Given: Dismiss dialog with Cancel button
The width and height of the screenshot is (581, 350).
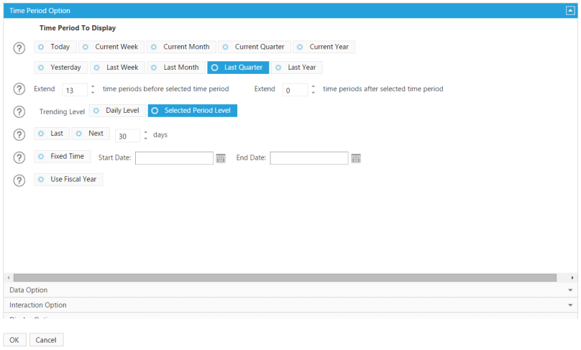Looking at the screenshot, I should pyautogui.click(x=46, y=340).
